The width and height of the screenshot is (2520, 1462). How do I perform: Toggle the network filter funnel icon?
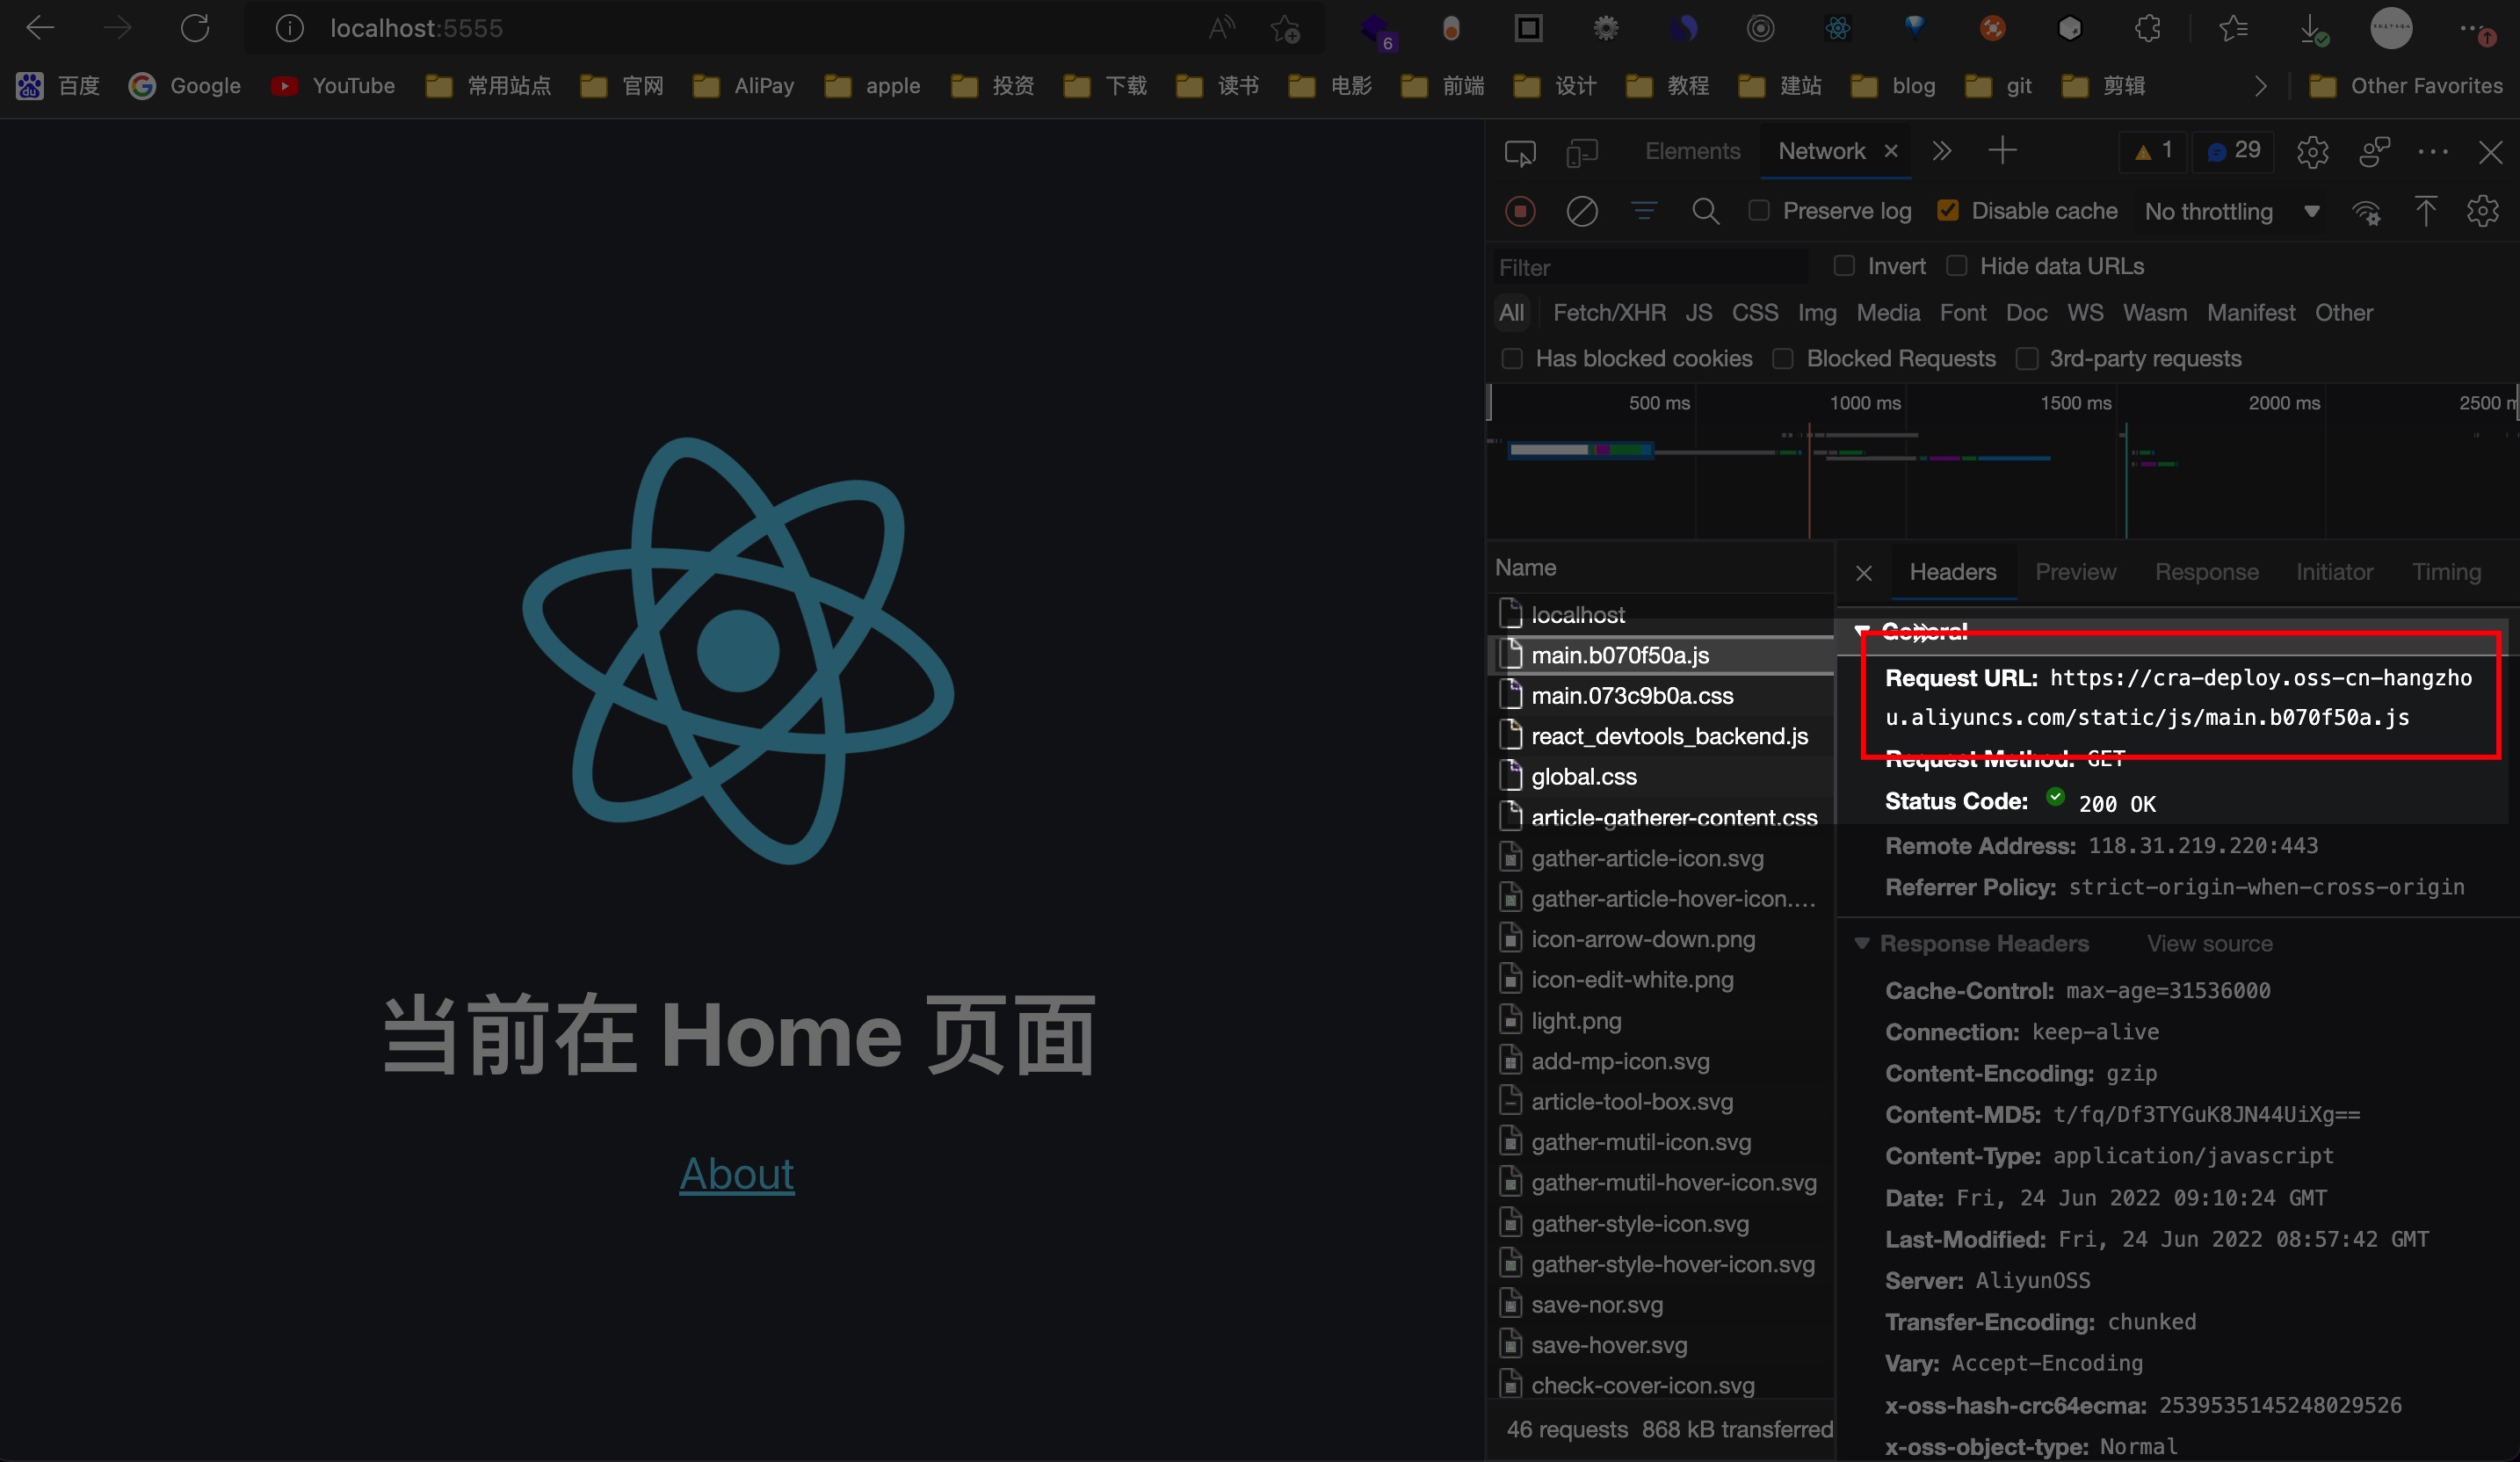pos(1644,210)
